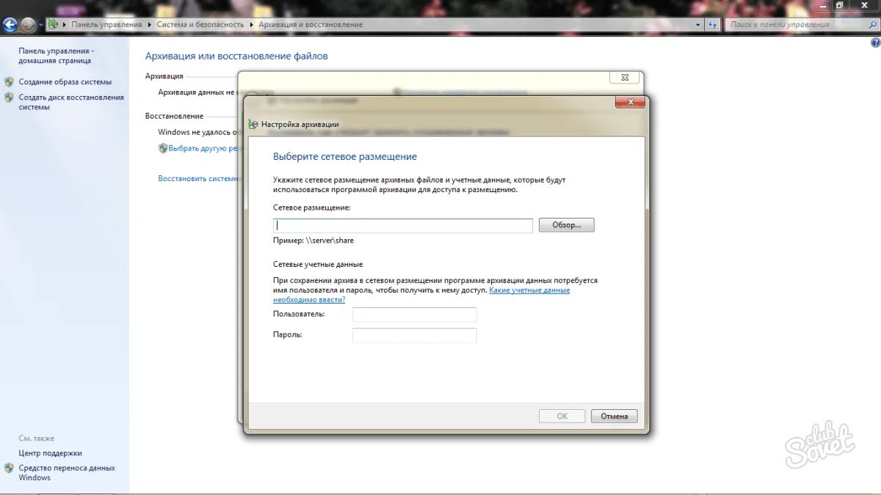Click the Обзор button

click(566, 225)
